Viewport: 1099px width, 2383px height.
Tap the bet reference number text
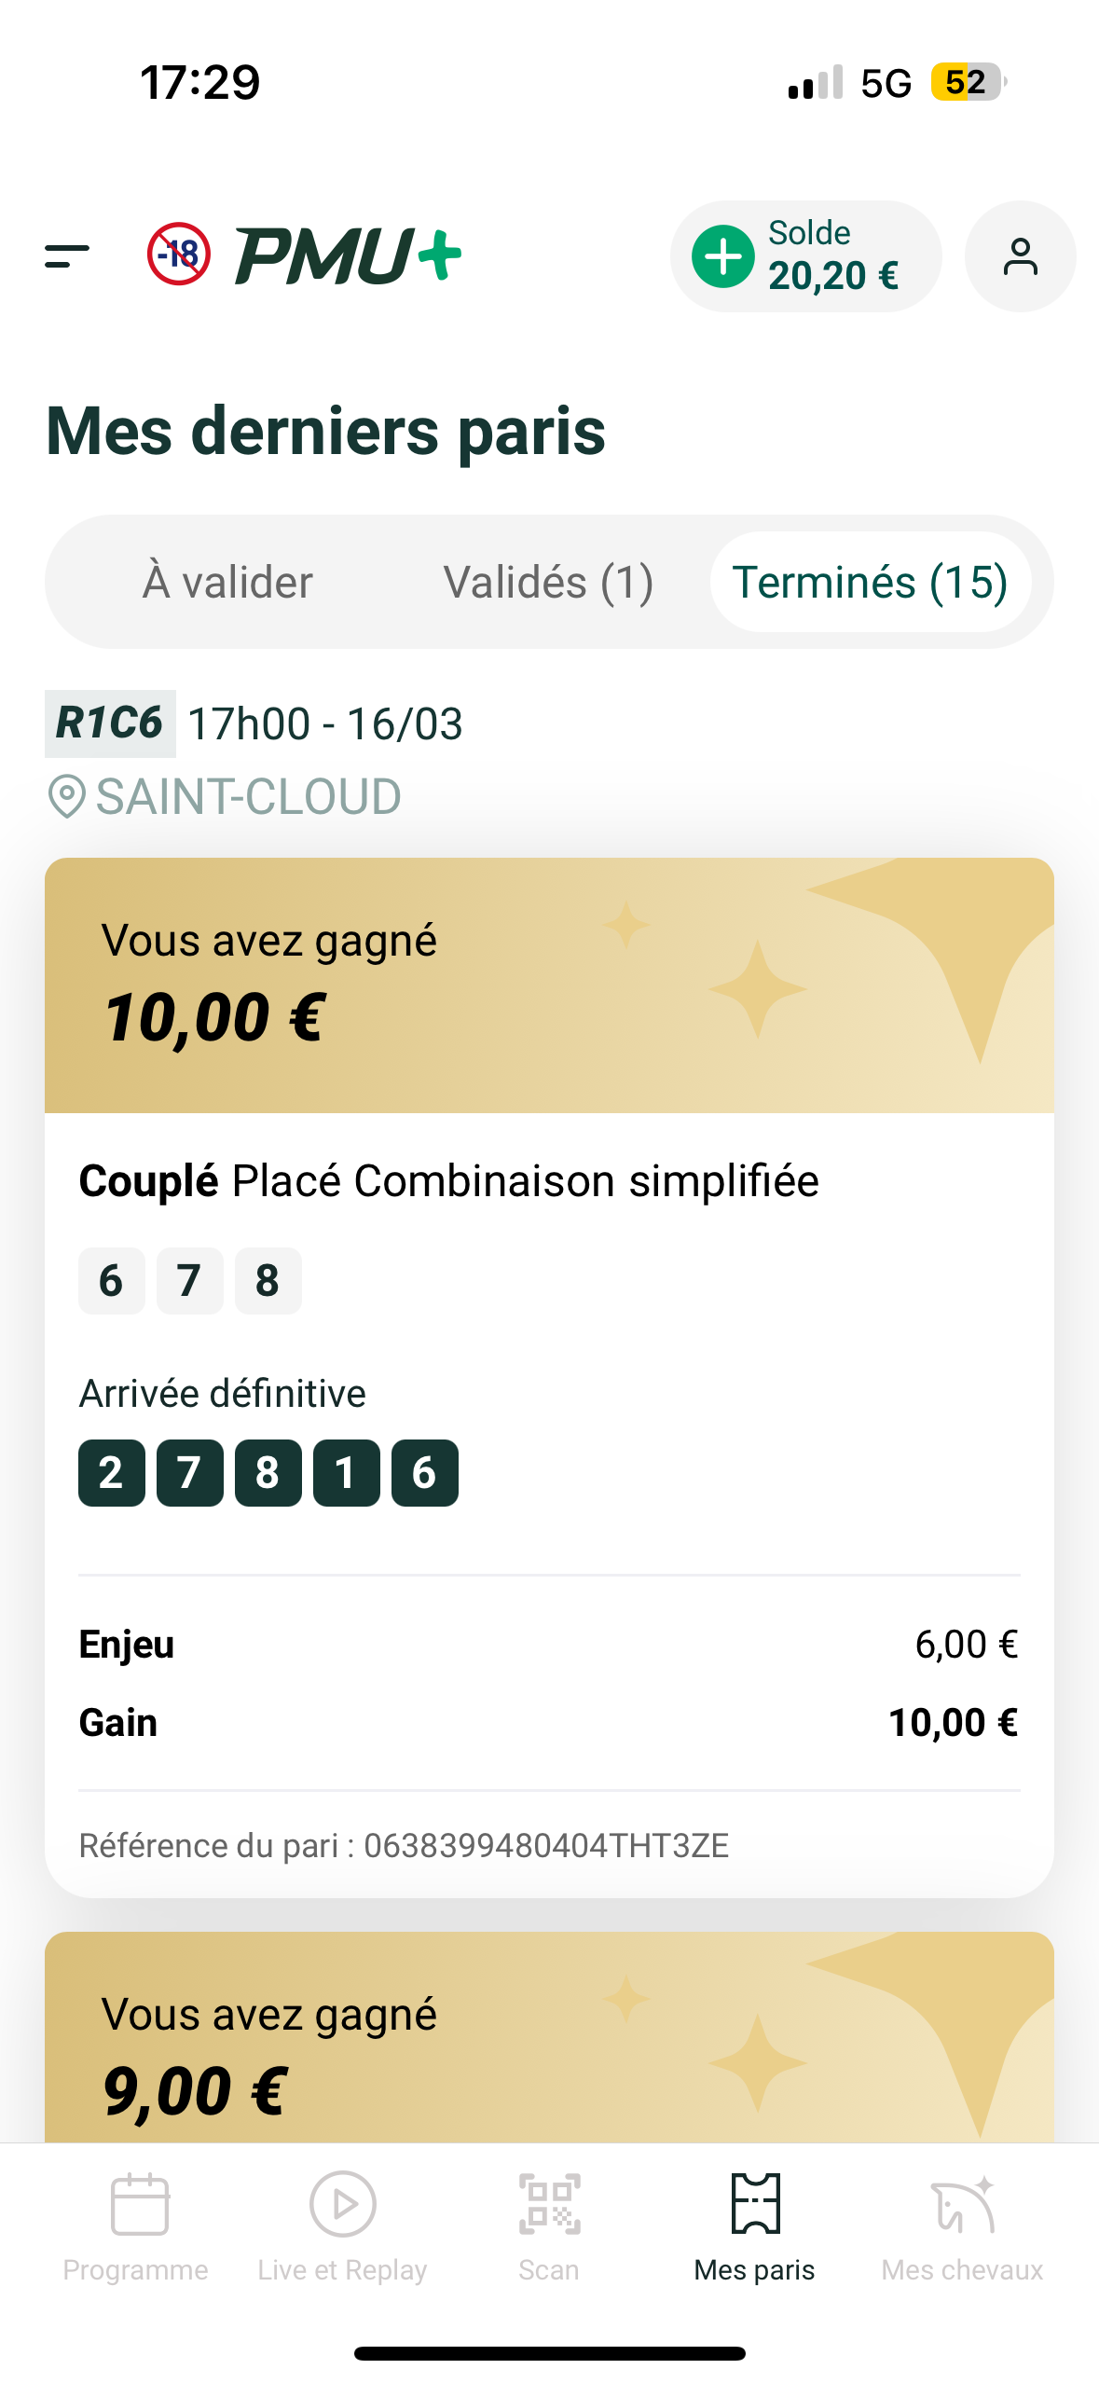click(x=404, y=1846)
